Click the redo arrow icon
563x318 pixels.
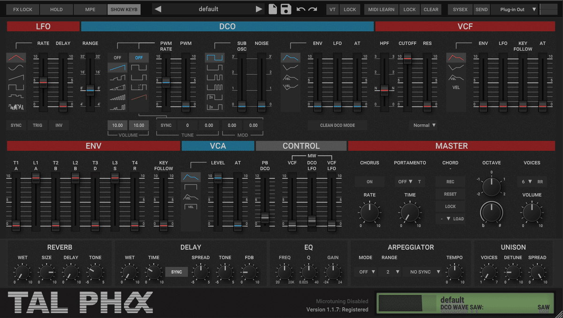tap(313, 9)
